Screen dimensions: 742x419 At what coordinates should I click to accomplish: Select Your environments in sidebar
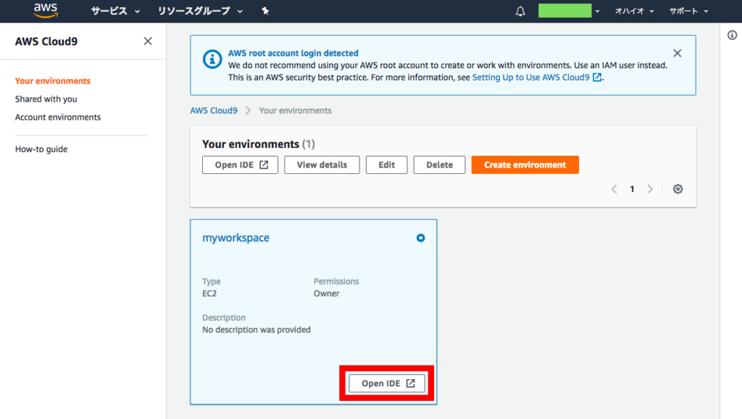[x=52, y=81]
